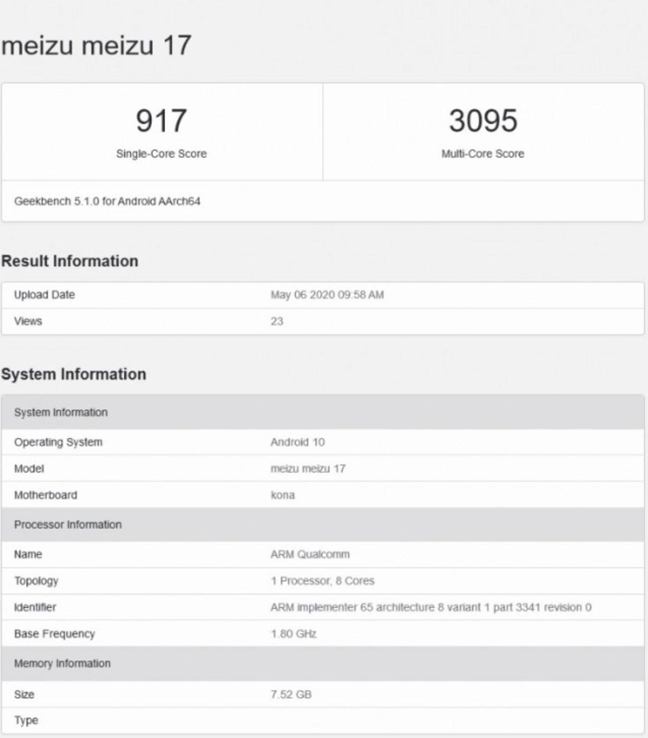This screenshot has width=648, height=738.
Task: Click the Geekbench 5.1.0 for Android AArch64 text
Action: 106,202
